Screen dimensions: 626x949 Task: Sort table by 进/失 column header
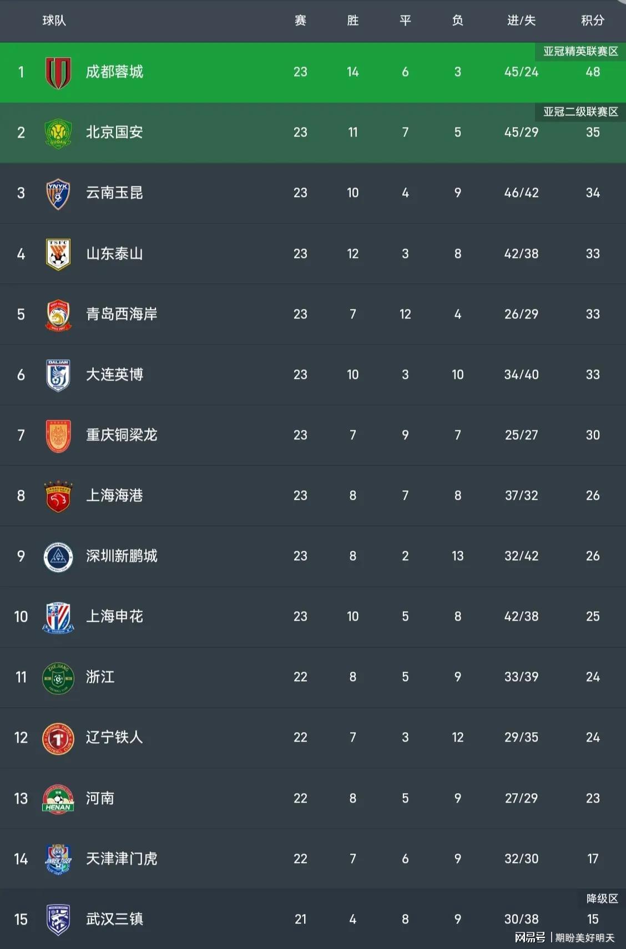(x=521, y=21)
